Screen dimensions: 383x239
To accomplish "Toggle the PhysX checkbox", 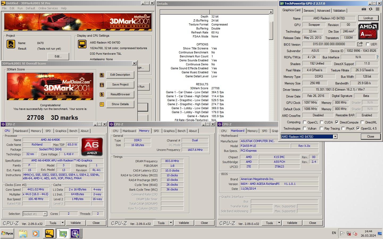I will [x=343, y=129].
